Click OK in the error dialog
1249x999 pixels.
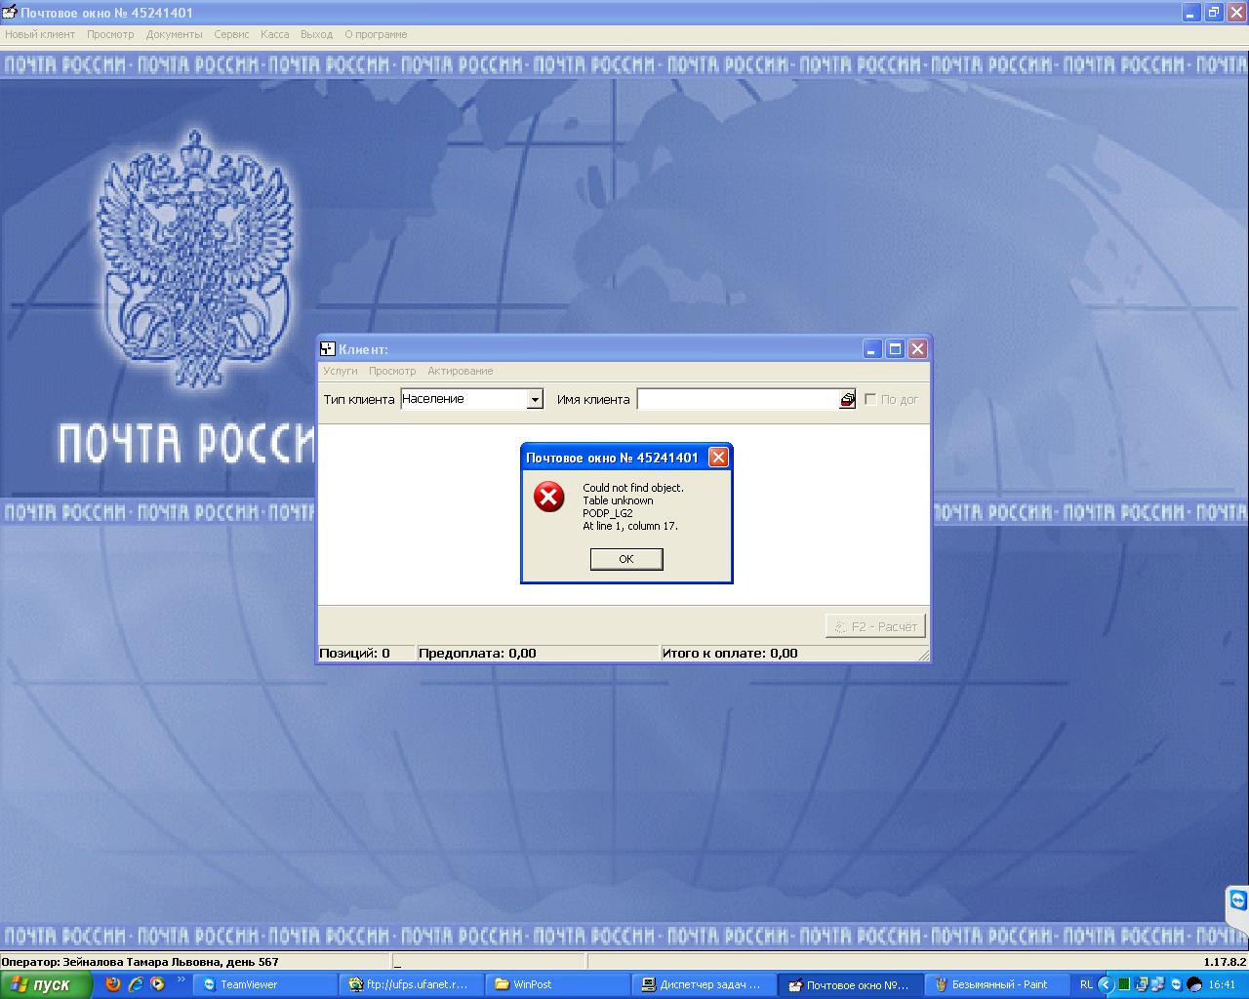pyautogui.click(x=626, y=559)
